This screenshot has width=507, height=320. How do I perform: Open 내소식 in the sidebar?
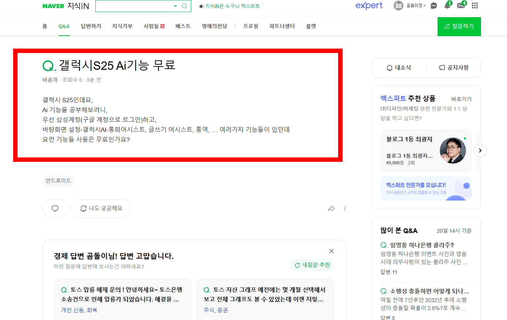pyautogui.click(x=399, y=68)
